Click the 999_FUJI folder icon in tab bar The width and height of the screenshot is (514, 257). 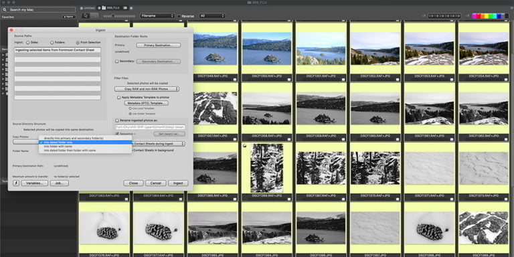click(104, 8)
